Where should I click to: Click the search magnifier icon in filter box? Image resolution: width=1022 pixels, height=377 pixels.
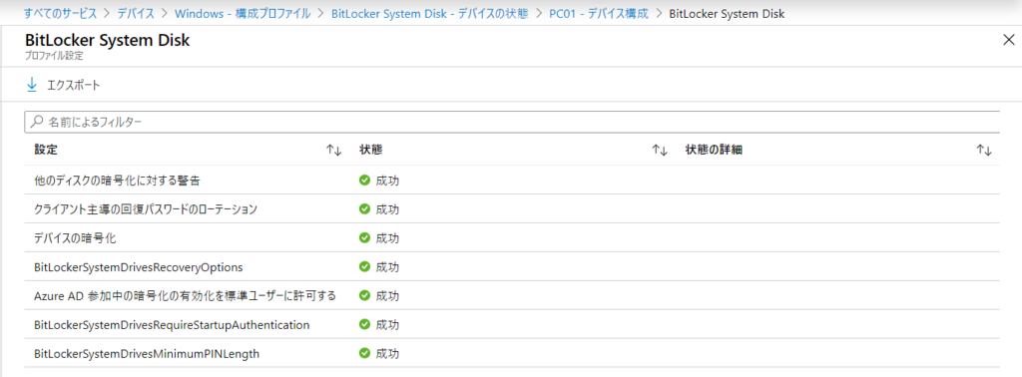point(37,122)
